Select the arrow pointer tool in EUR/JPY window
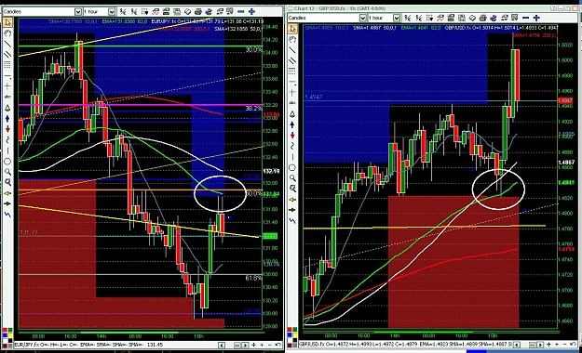 [x=7, y=22]
